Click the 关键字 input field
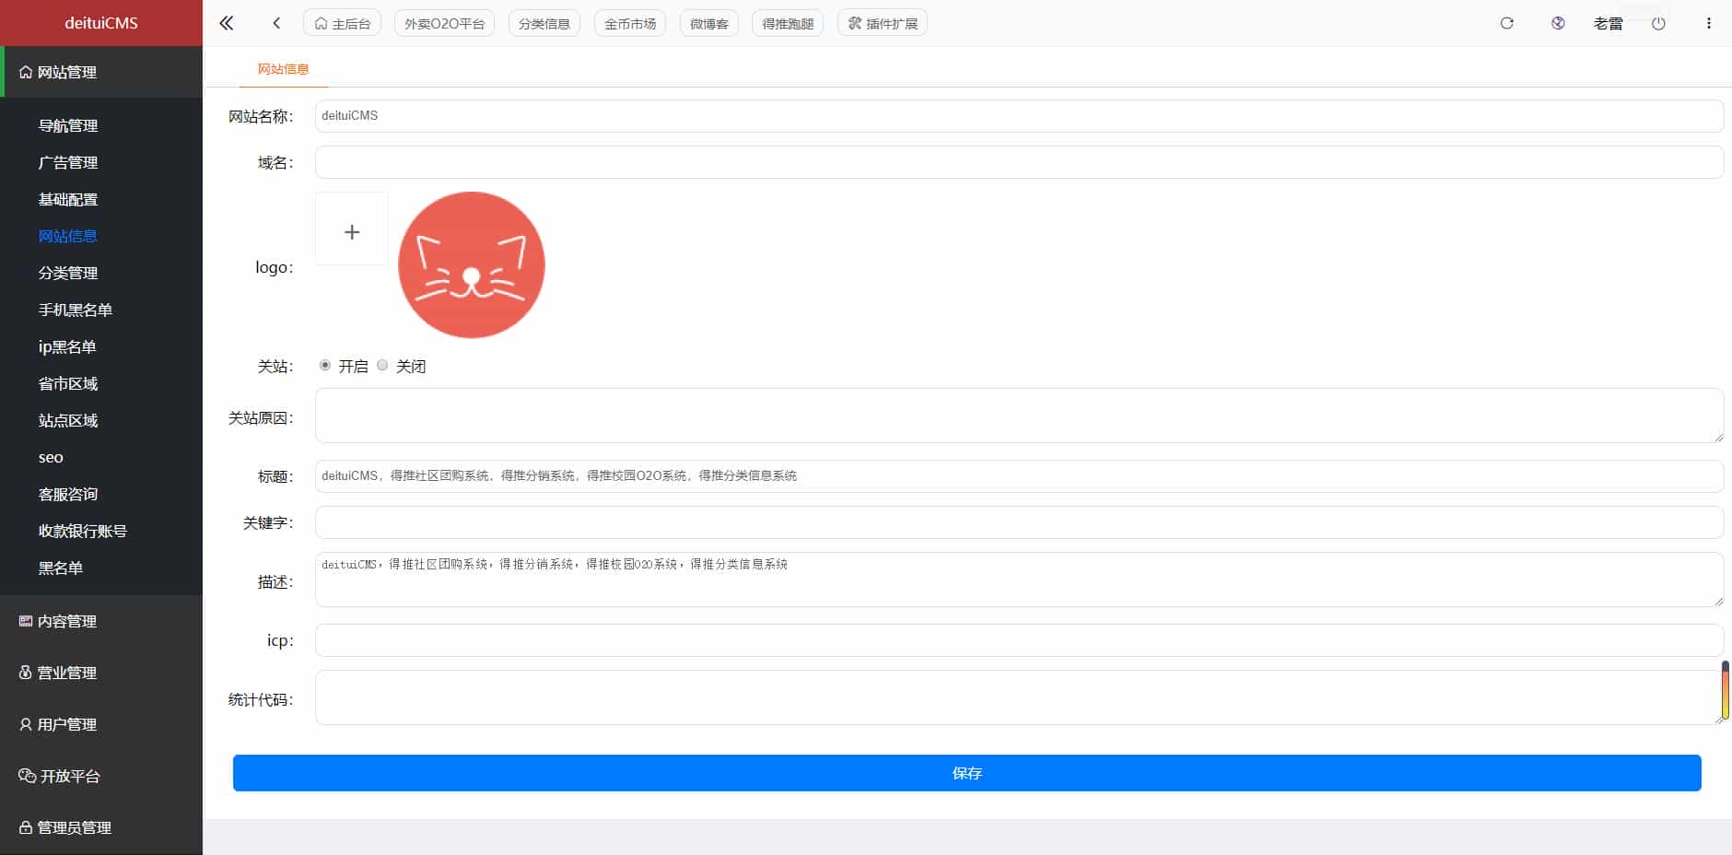This screenshot has width=1732, height=855. pos(1019,522)
